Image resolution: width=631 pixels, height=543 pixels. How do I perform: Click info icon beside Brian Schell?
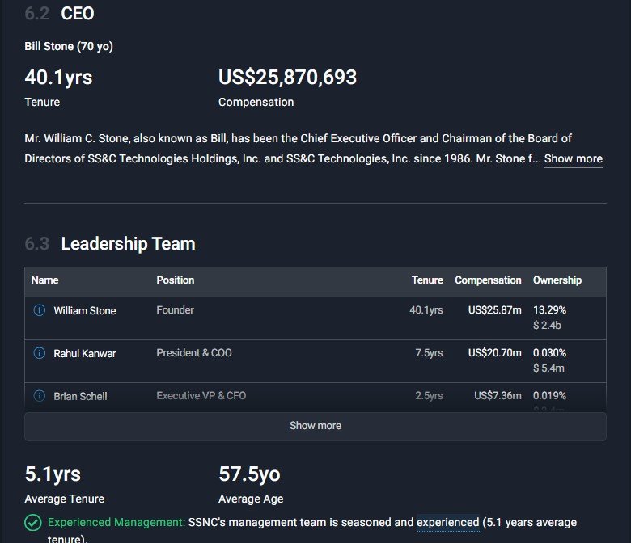tap(40, 396)
